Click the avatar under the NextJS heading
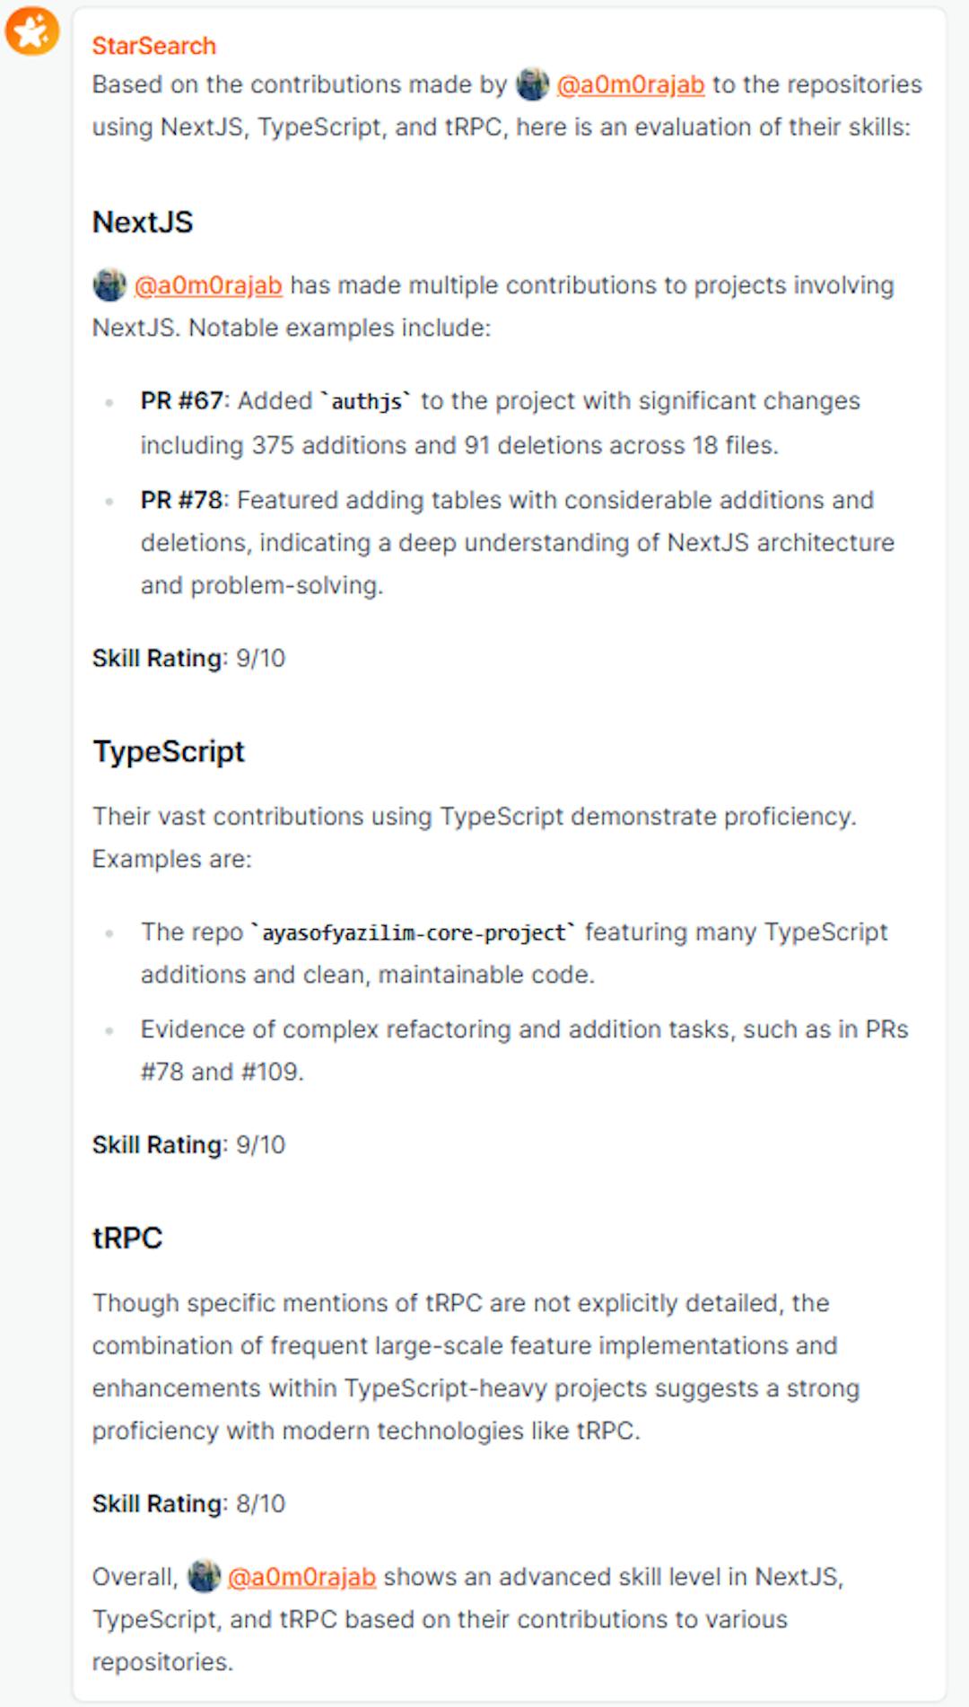Image resolution: width=969 pixels, height=1707 pixels. click(109, 285)
